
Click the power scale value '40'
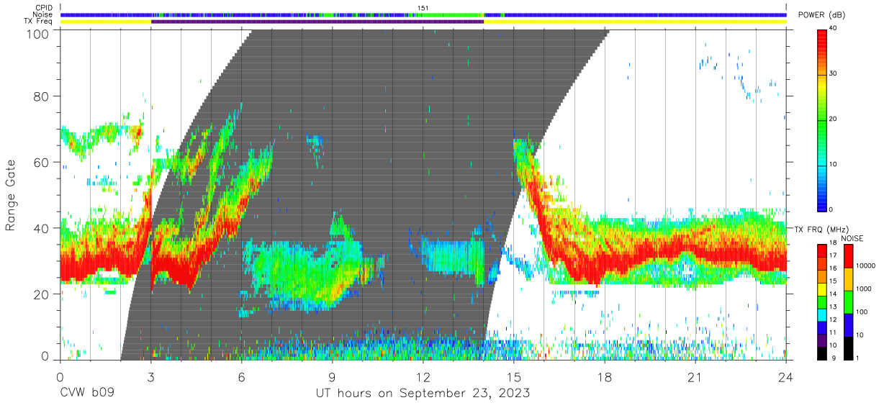pyautogui.click(x=834, y=28)
